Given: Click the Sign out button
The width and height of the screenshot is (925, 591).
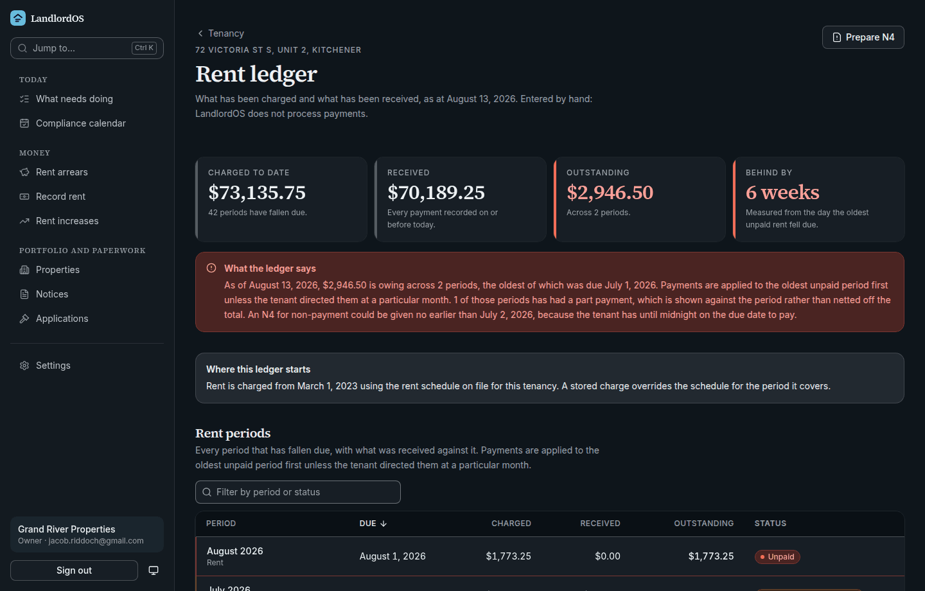Looking at the screenshot, I should (x=74, y=570).
